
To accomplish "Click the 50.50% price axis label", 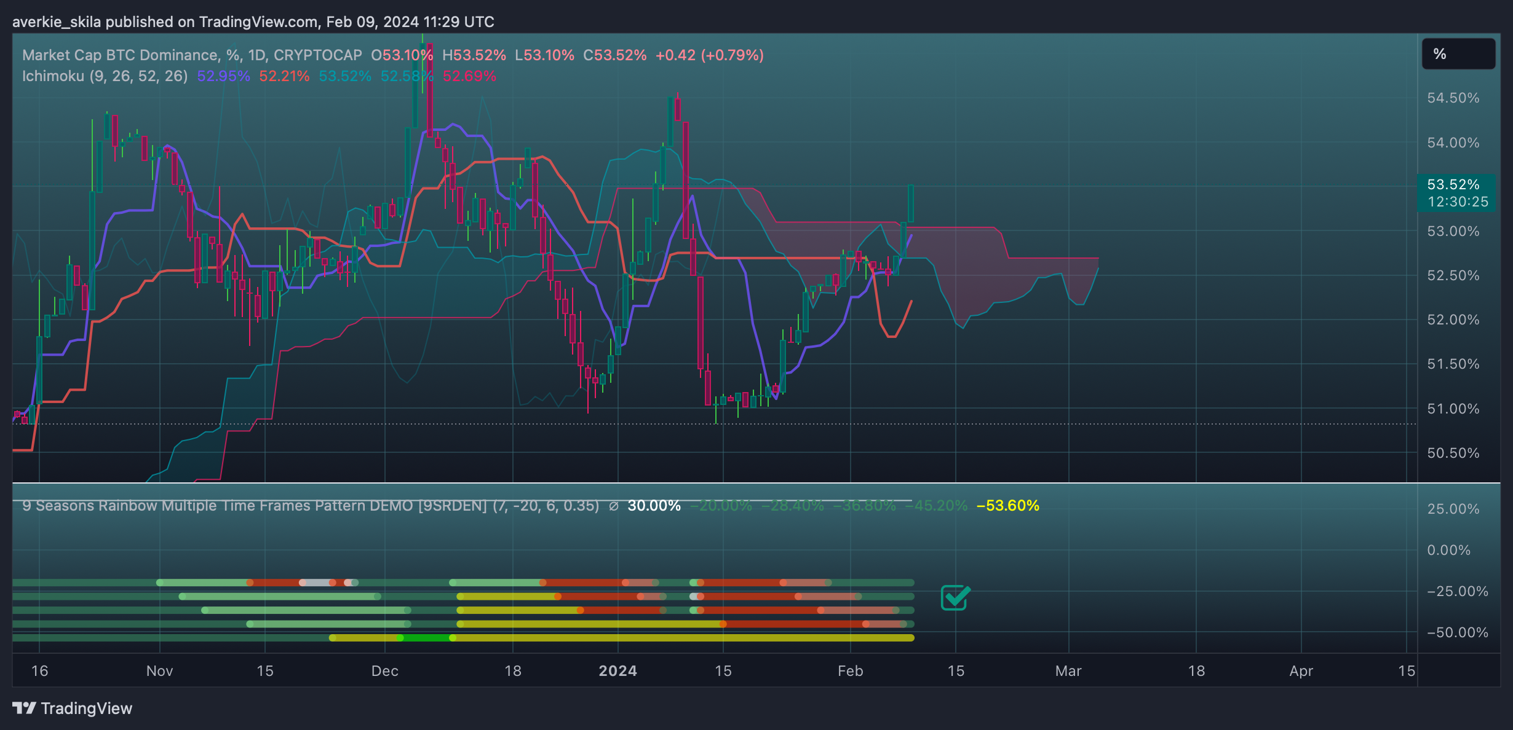I will 1453,453.
